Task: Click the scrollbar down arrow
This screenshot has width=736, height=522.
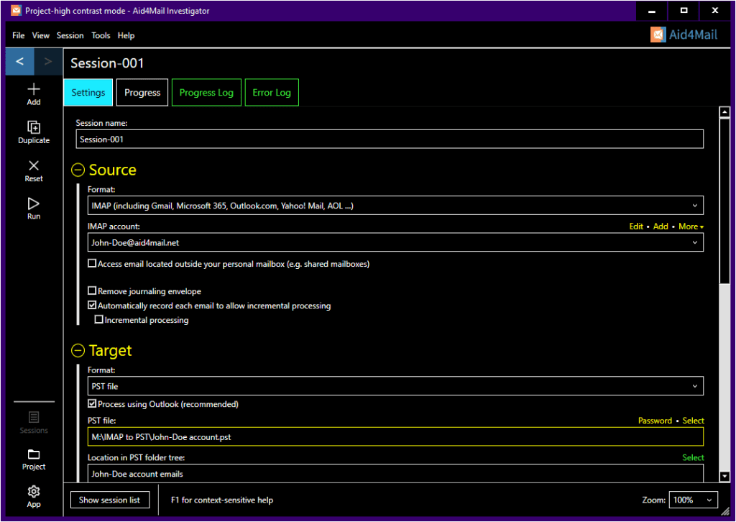Action: tap(724, 477)
